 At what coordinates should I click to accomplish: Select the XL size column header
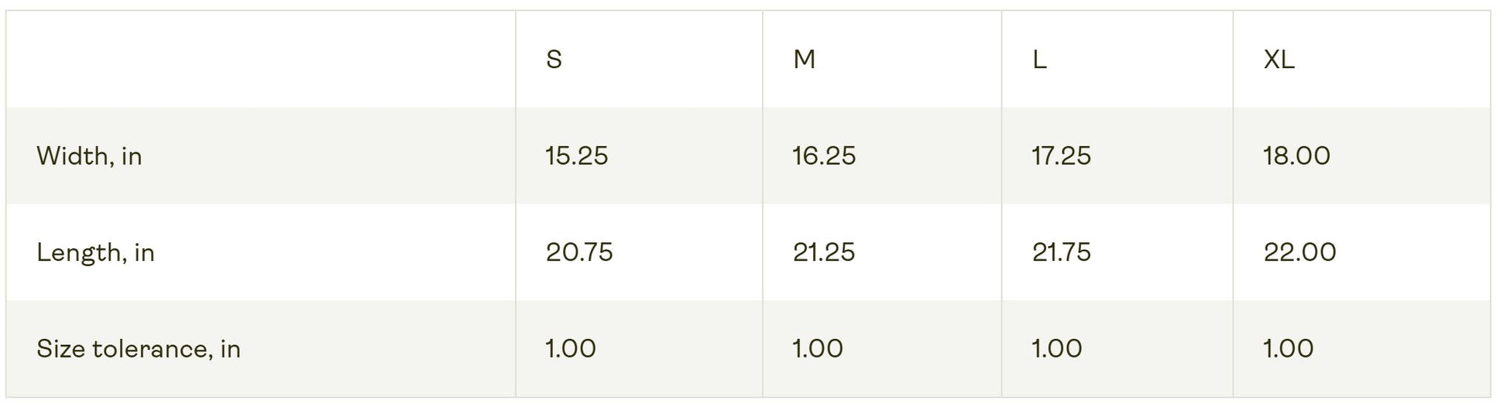[x=1279, y=60]
